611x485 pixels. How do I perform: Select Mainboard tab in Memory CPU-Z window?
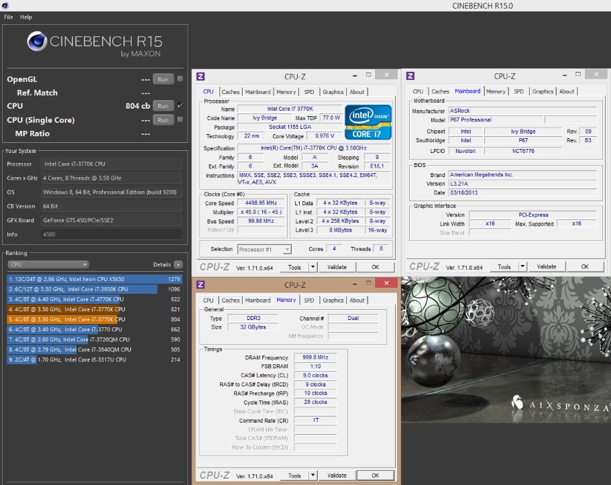pos(258,301)
